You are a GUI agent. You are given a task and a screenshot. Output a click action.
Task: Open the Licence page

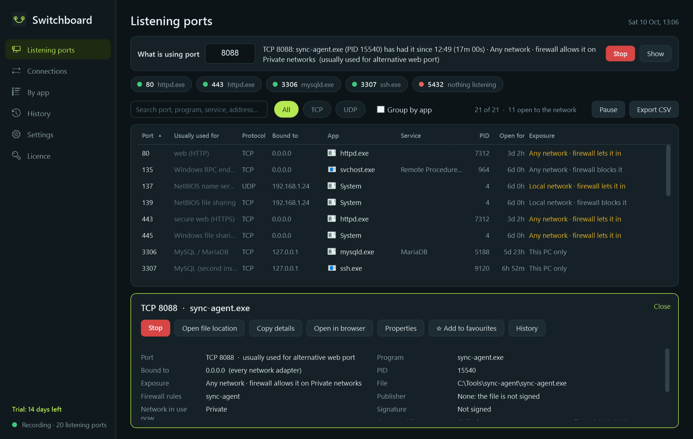tap(58, 156)
